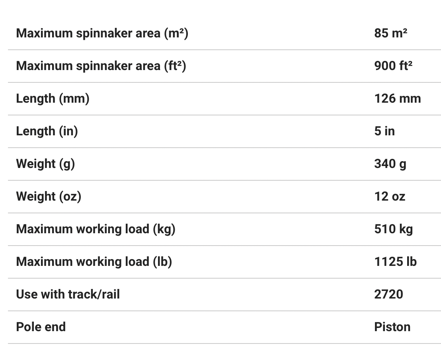
Task: Click the "Maximum working load (lb)" label
Action: tap(94, 262)
